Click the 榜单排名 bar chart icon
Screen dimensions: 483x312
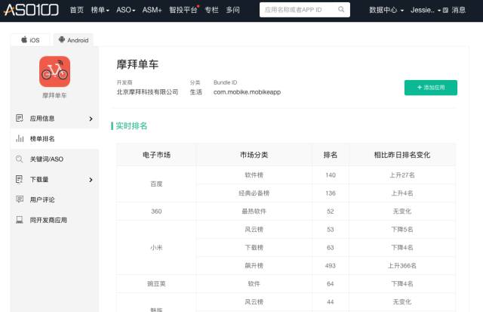tap(20, 138)
